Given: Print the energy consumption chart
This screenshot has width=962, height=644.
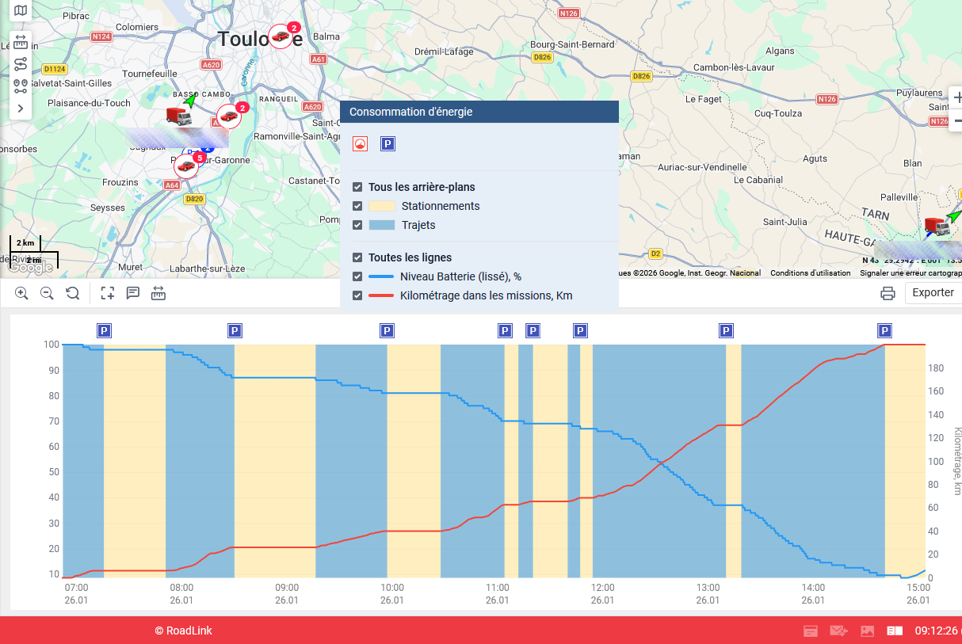Looking at the screenshot, I should point(888,293).
